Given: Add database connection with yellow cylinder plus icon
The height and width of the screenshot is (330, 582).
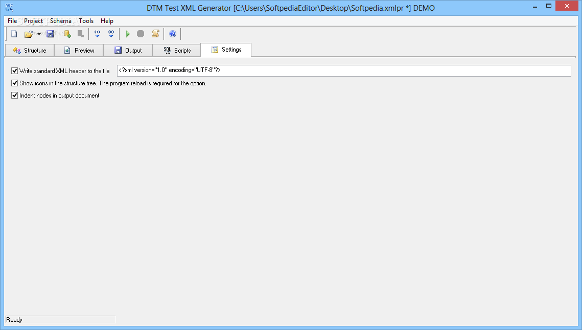Looking at the screenshot, I should pyautogui.click(x=67, y=34).
